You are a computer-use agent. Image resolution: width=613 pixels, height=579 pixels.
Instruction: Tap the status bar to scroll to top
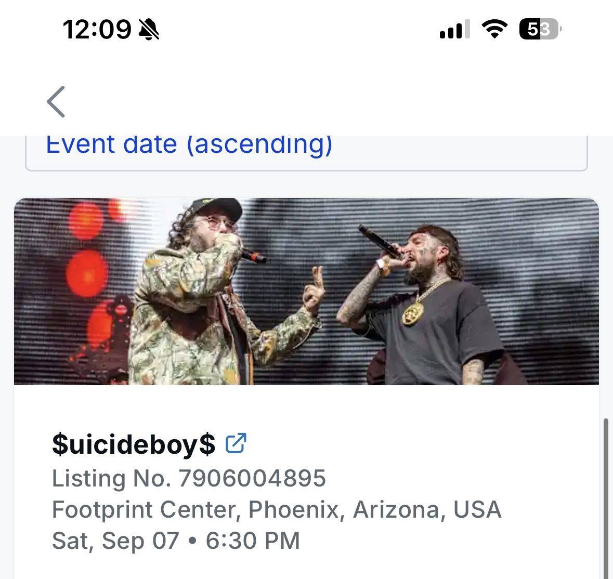point(306,30)
